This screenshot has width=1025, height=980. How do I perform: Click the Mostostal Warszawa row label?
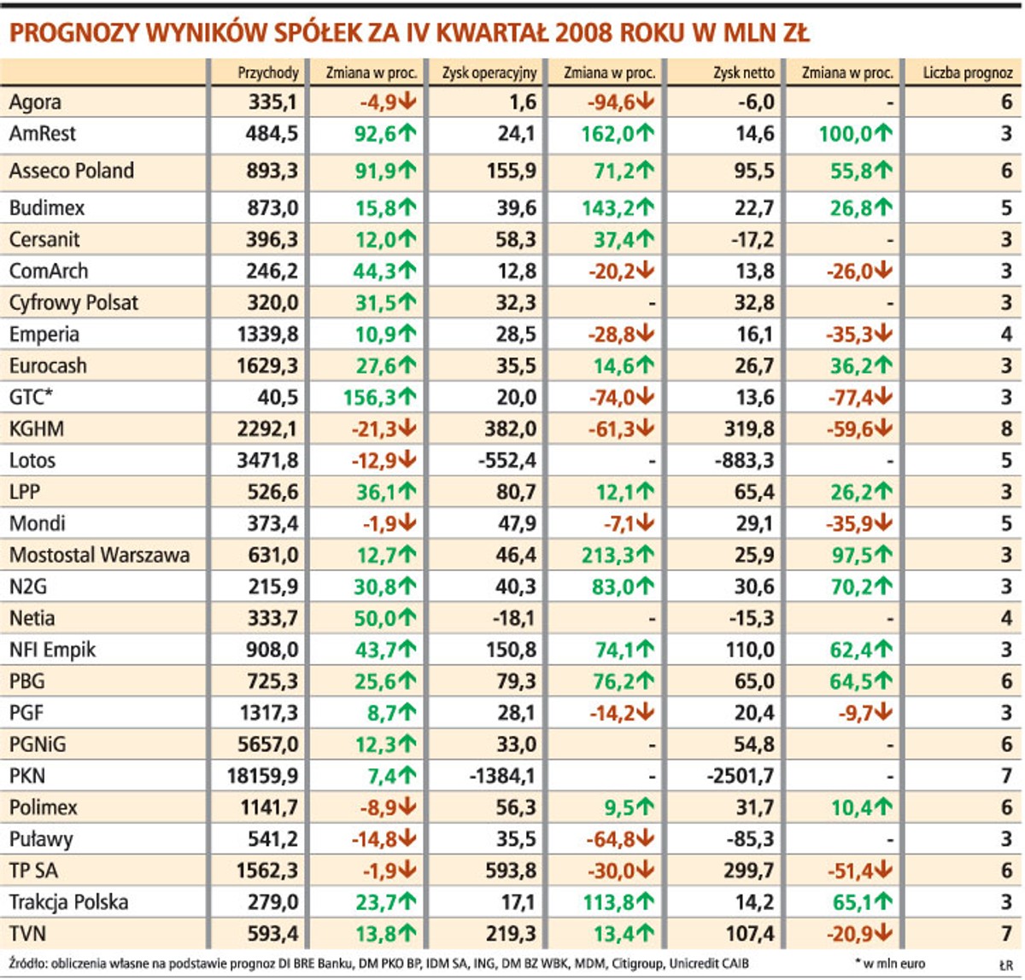99,556
